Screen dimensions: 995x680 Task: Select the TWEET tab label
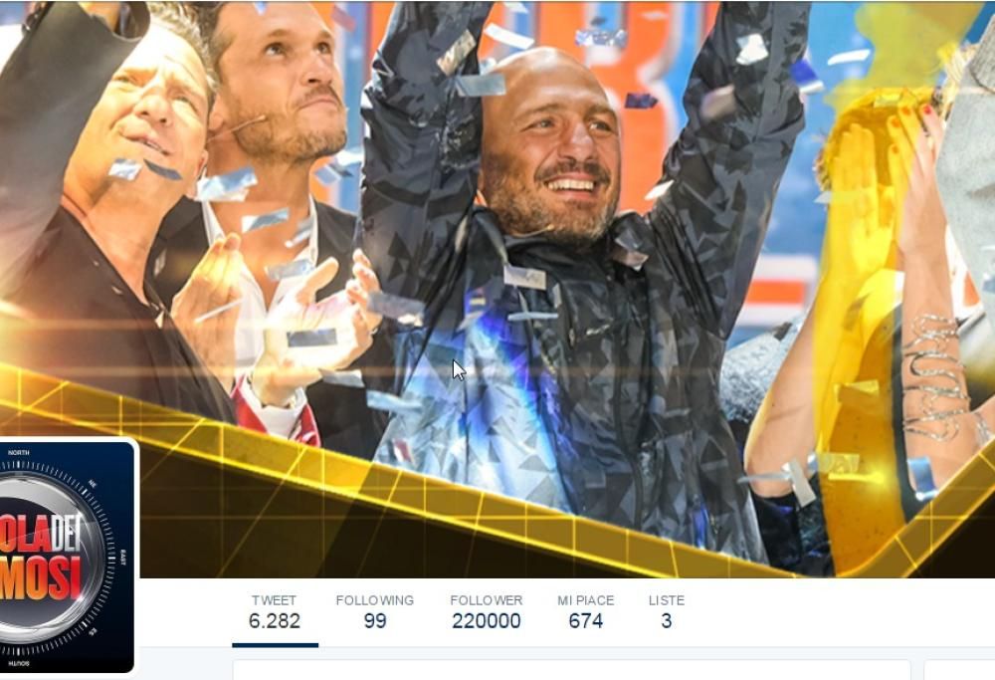[274, 600]
